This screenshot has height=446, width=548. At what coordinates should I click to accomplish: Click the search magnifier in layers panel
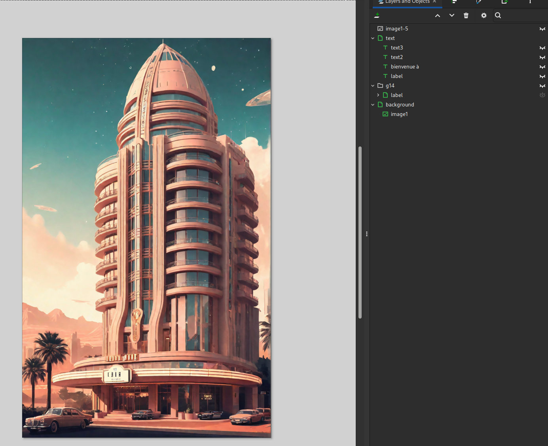pos(498,15)
